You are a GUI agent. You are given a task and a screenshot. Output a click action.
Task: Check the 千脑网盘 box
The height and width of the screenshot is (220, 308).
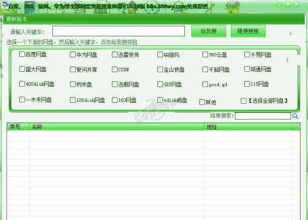(x=205, y=69)
